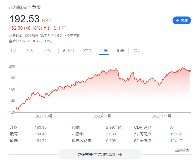Viewport: 196px width, 160px height.
Task: Switch to the 6 个月 tab
Action: coord(68,51)
